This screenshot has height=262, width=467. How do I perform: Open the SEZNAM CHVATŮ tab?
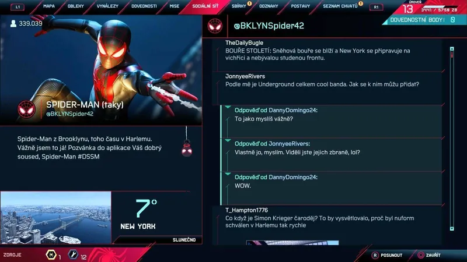click(x=340, y=6)
